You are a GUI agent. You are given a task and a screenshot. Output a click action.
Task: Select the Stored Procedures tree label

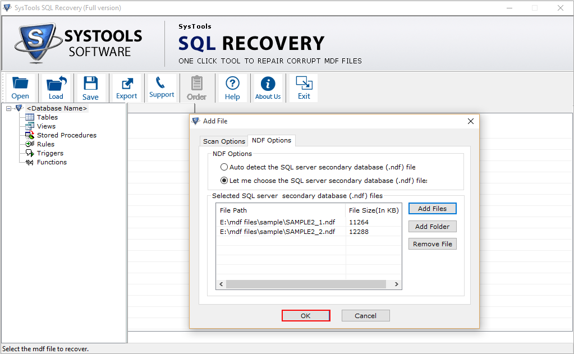coord(67,135)
